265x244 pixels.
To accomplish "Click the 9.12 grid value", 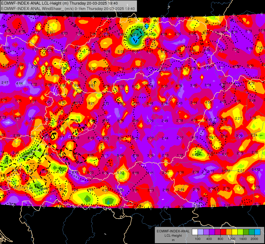I will click(x=15, y=170).
